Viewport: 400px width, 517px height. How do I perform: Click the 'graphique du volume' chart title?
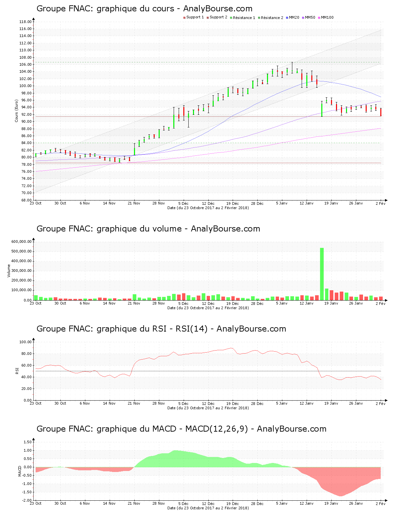click(148, 229)
